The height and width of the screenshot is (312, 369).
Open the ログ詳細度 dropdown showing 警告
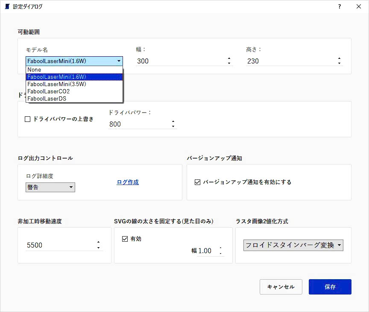click(50, 187)
